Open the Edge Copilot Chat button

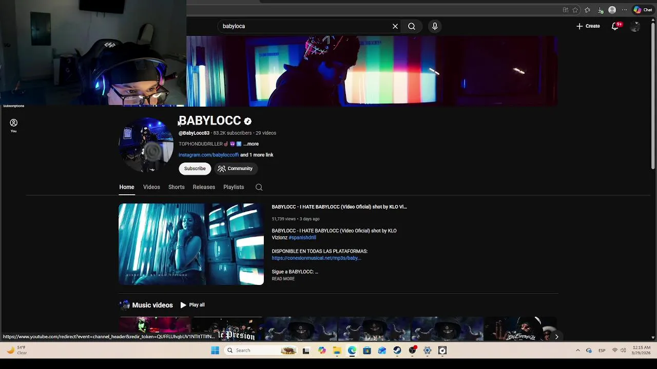pos(643,10)
